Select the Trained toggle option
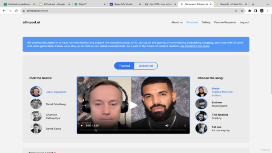This screenshot has width=272, height=153. (x=124, y=66)
